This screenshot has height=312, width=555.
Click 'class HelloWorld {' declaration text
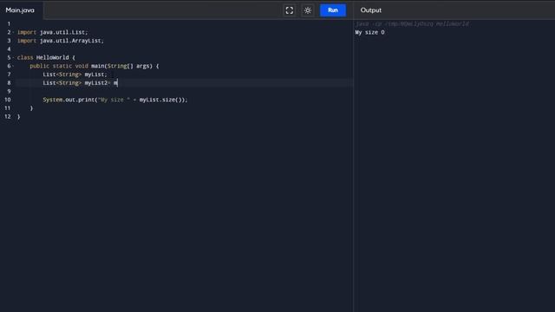click(x=46, y=58)
